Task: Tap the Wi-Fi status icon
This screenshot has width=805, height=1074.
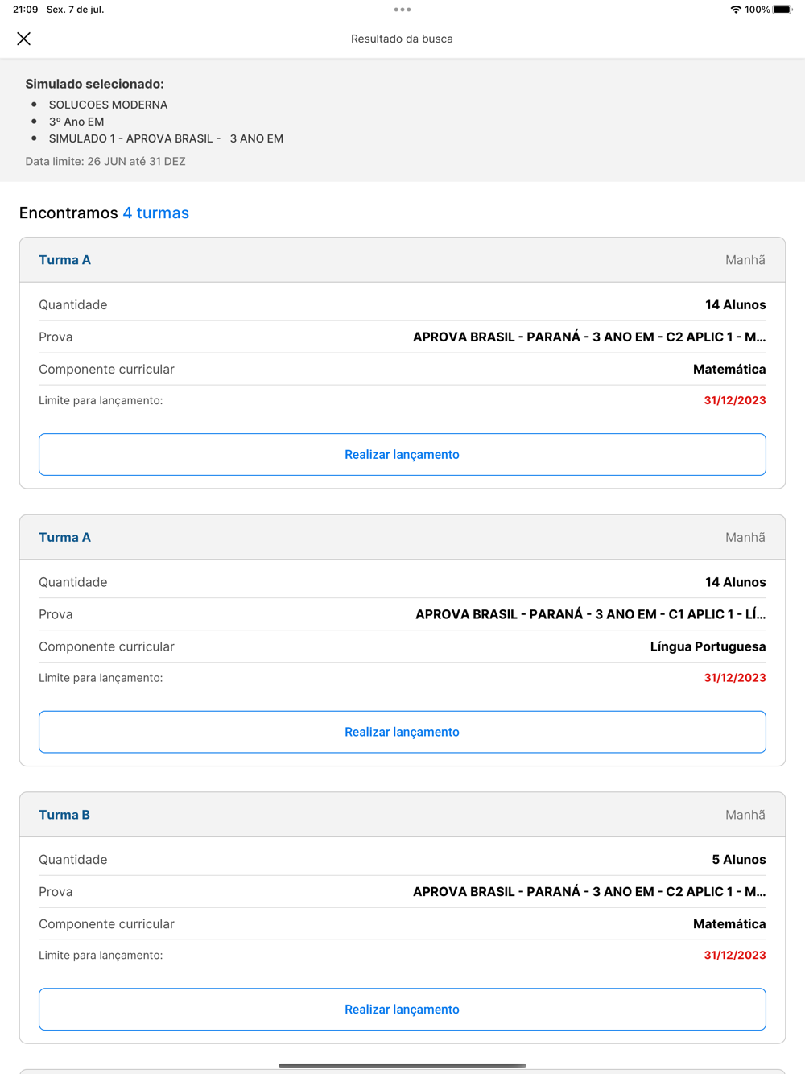Action: (736, 10)
